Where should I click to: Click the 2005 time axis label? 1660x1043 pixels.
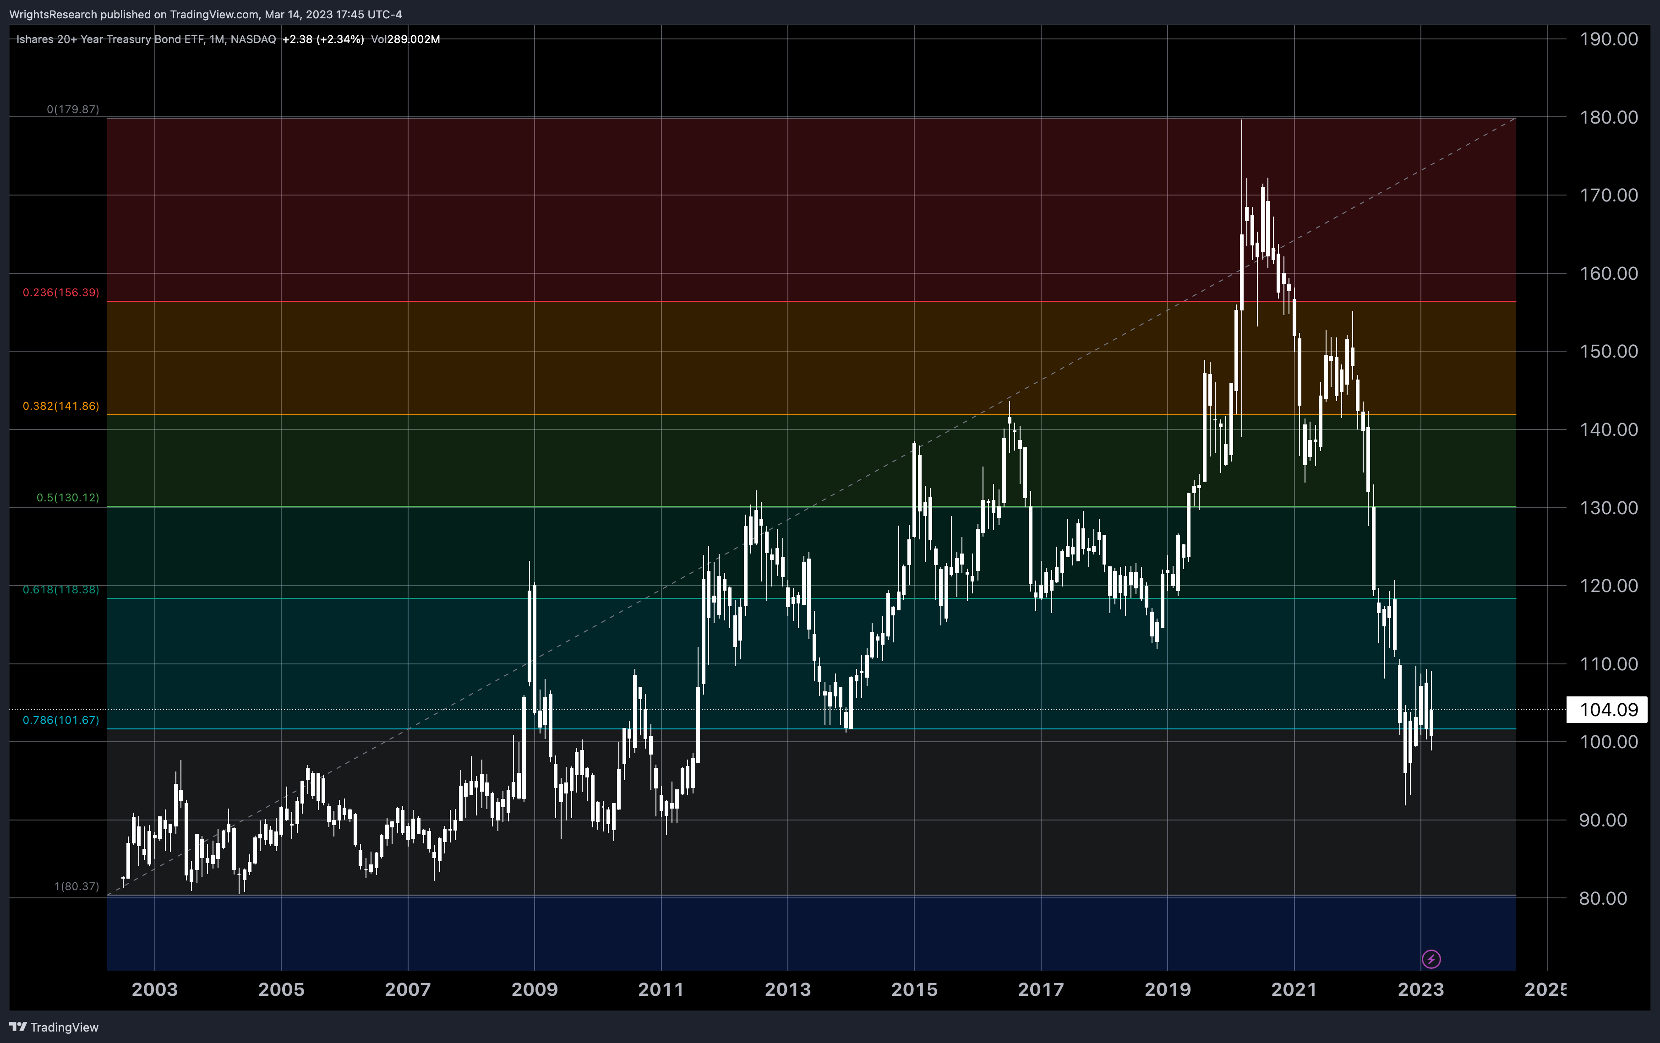tap(281, 990)
